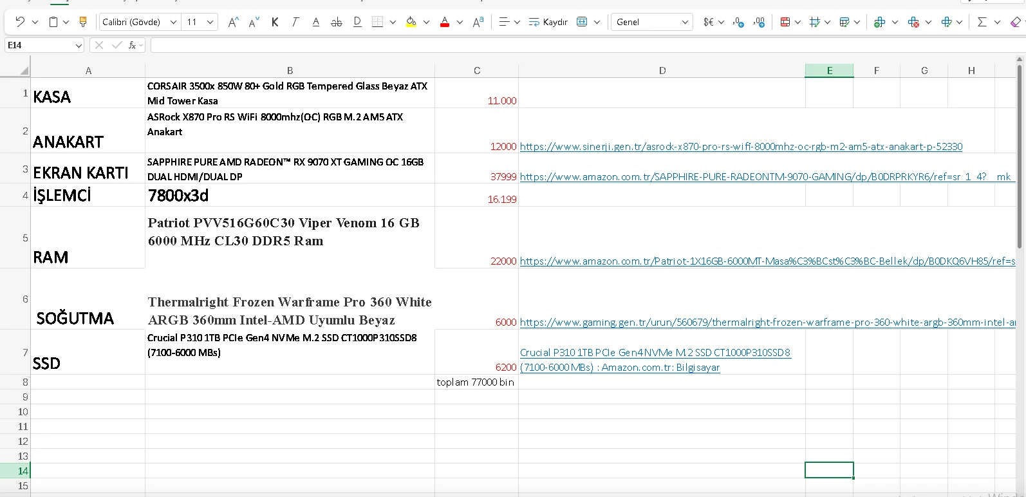Expand the Undo history arrow

[35, 22]
